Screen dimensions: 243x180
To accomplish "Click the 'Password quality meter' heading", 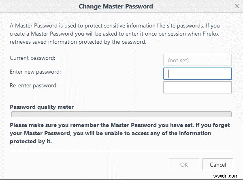I will point(42,107).
